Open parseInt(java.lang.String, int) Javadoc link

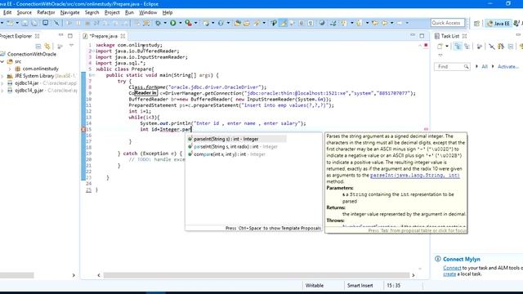(x=414, y=176)
